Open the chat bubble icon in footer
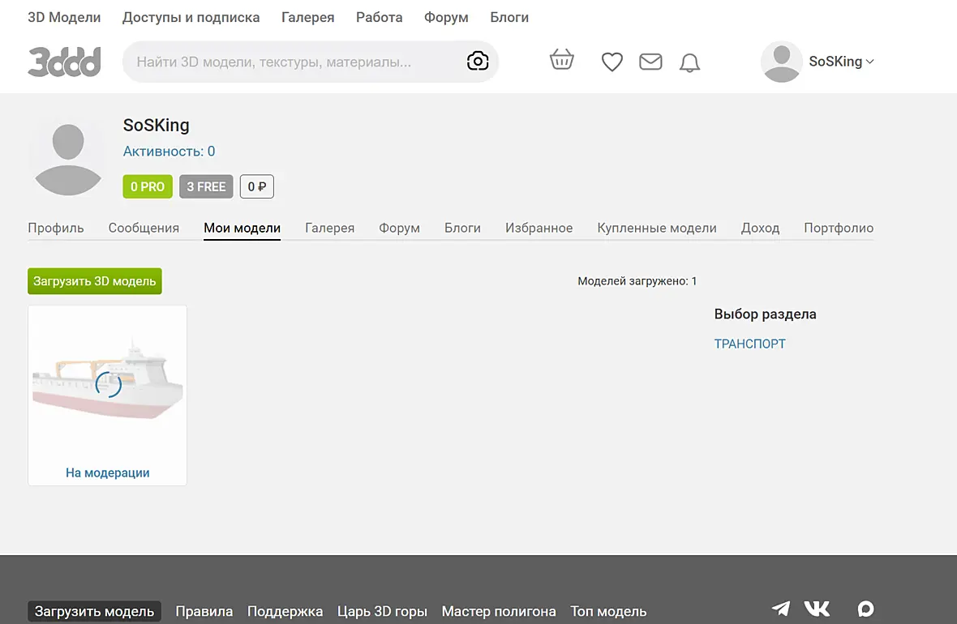 click(x=865, y=608)
